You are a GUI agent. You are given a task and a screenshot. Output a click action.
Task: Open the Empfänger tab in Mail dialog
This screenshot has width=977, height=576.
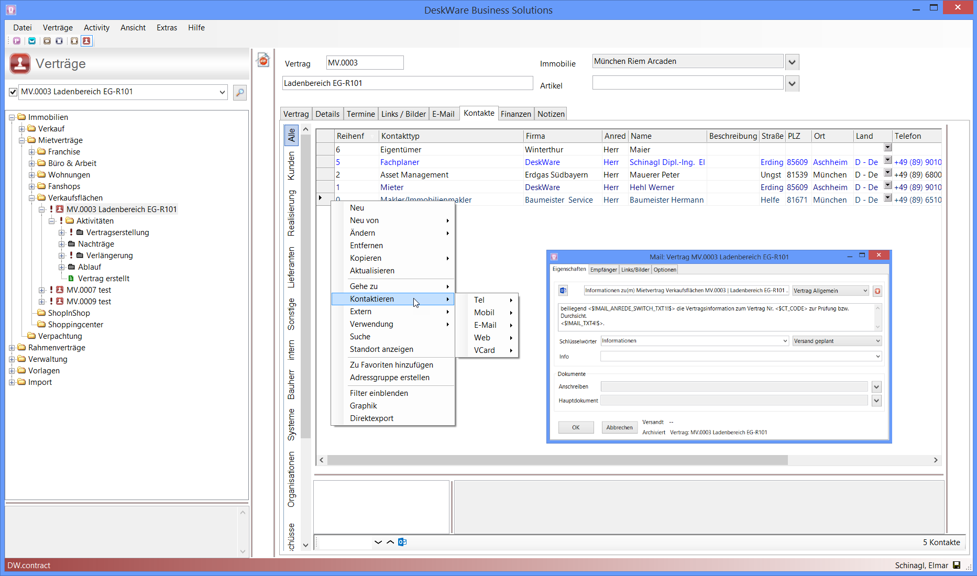pos(603,270)
